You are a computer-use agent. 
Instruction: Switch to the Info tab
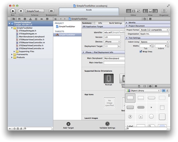[100, 23]
